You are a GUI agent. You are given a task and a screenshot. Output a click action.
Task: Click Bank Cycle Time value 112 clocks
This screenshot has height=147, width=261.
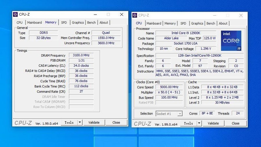(x=81, y=86)
